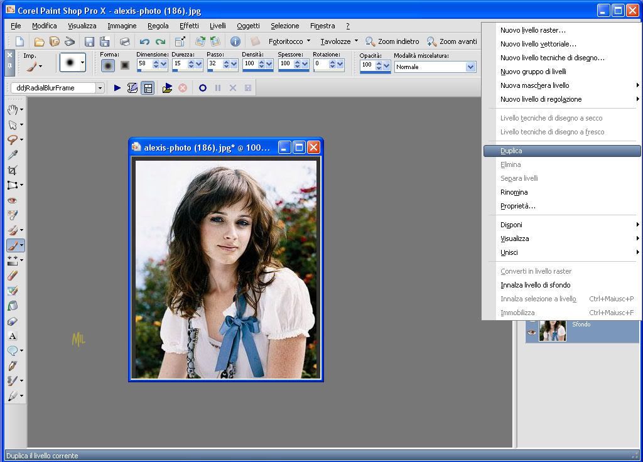
Task: Choose Innalza livello di sfondo
Action: pyautogui.click(x=562, y=285)
